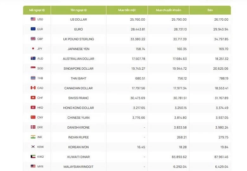The height and width of the screenshot is (171, 247).
Task: Click the EUR European Union flag icon
Action: [33, 29]
